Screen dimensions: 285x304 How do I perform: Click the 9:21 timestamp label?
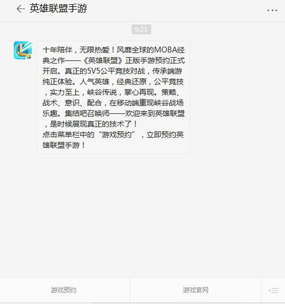pyautogui.click(x=142, y=29)
